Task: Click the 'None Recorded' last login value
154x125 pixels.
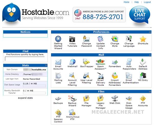Action: click(31, 79)
